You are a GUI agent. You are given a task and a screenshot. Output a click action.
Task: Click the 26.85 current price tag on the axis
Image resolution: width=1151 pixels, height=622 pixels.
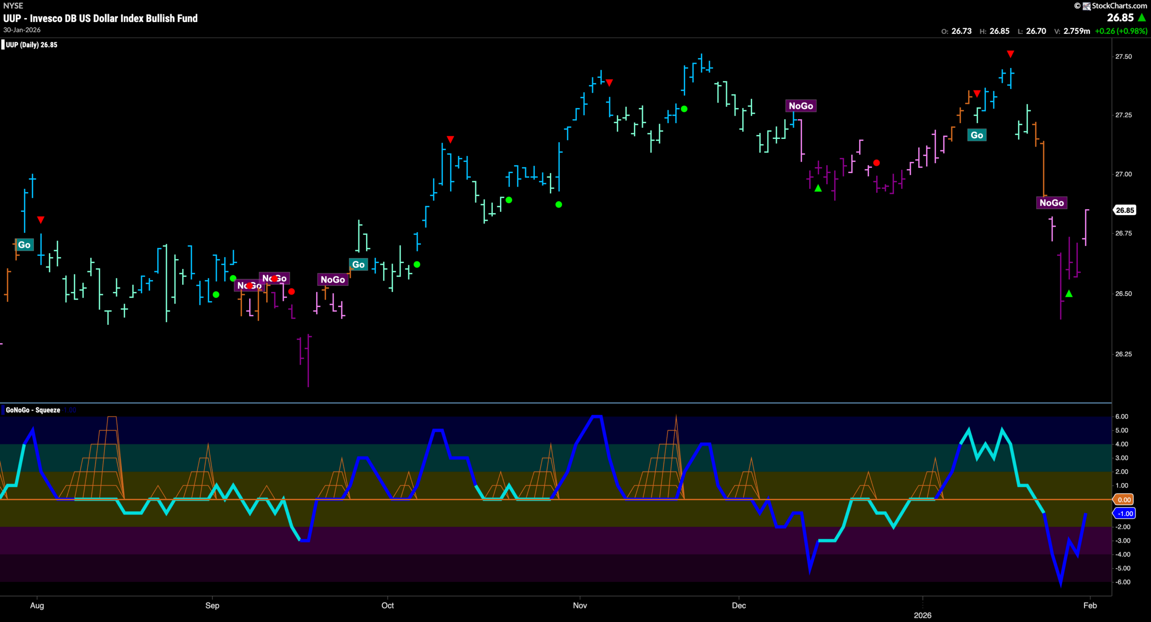click(1124, 210)
